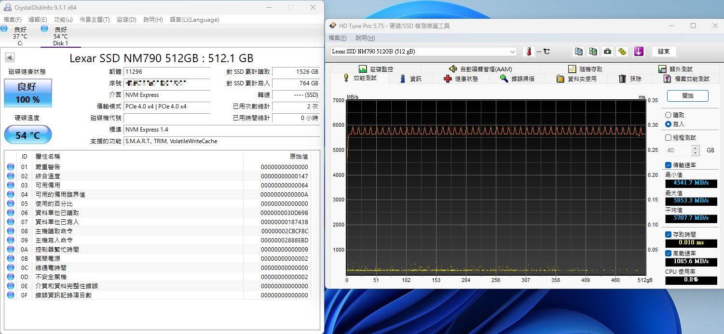Click status orb for attribute 01 嚴重警告
The image size is (724, 334).
point(11,167)
